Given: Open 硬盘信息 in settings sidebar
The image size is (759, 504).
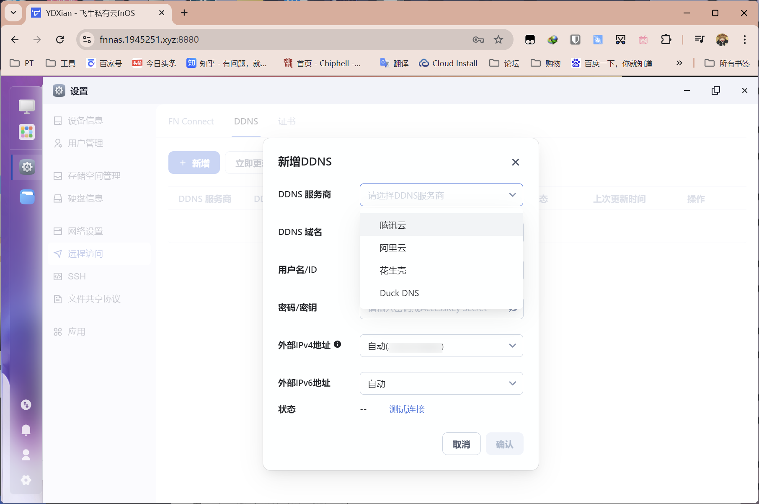Looking at the screenshot, I should pyautogui.click(x=99, y=199).
